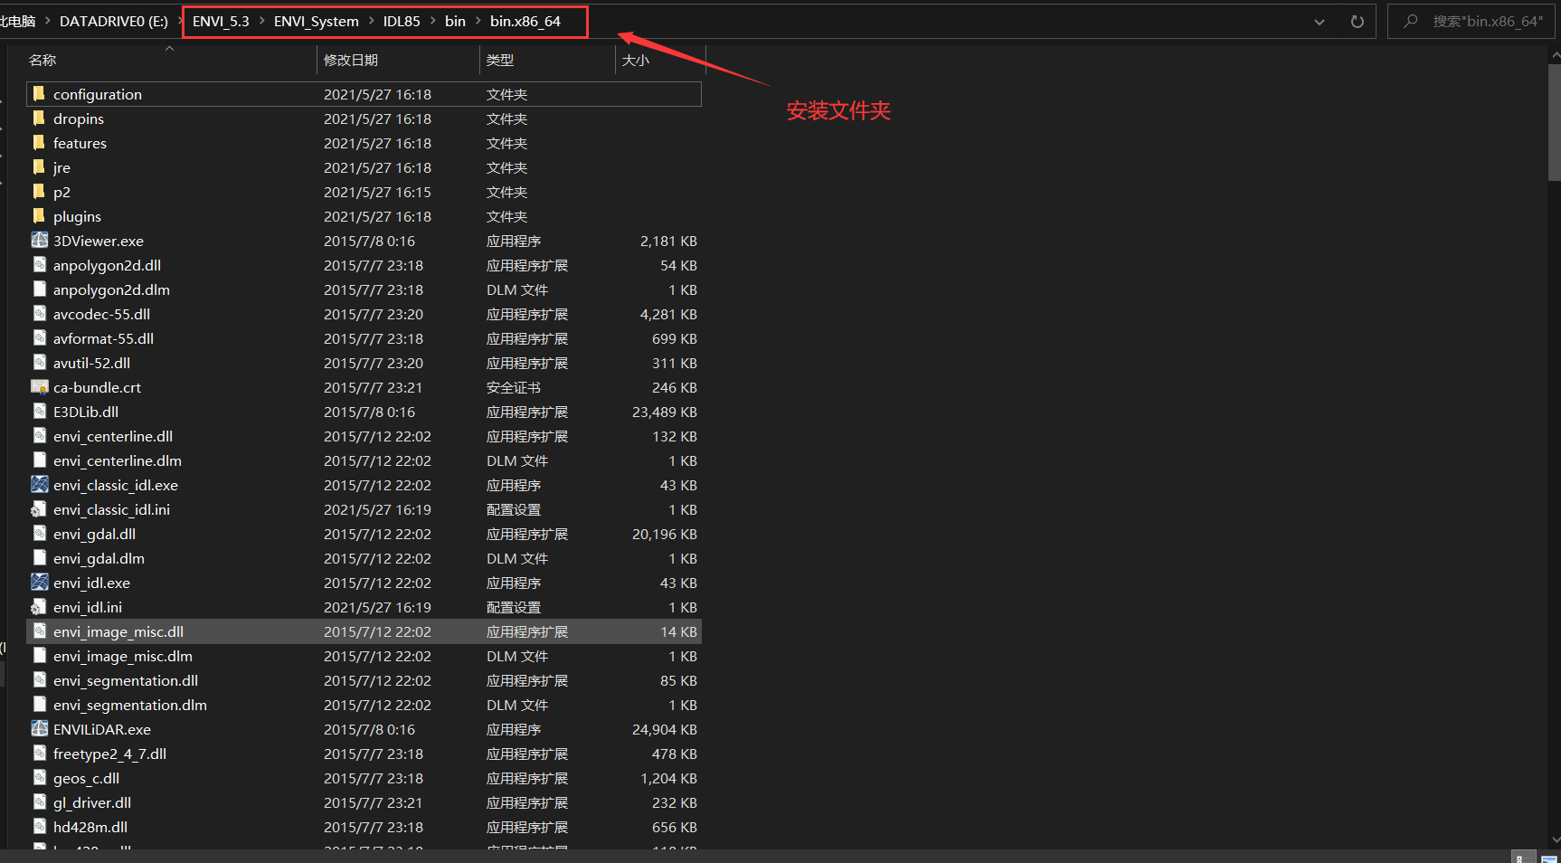The image size is (1561, 863).
Task: Open envi_classic_idl.exe program icon
Action: pos(40,485)
